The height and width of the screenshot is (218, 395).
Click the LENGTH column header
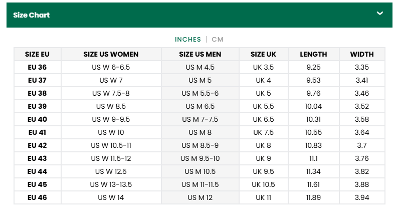313,54
